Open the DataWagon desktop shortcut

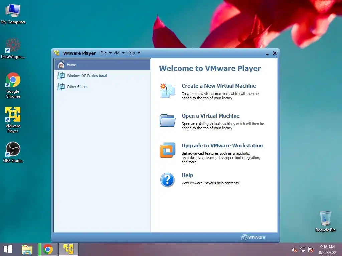(13, 48)
